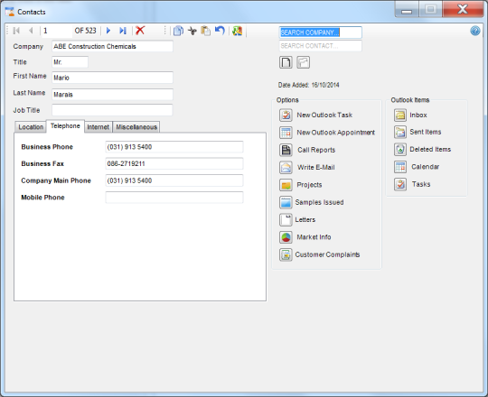Click the Customer Complaints icon
488x397 pixels.
pyautogui.click(x=286, y=254)
